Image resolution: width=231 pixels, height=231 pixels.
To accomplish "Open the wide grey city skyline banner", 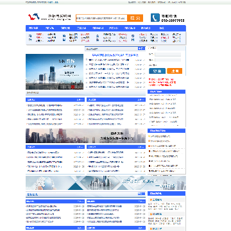I will point(85,136).
